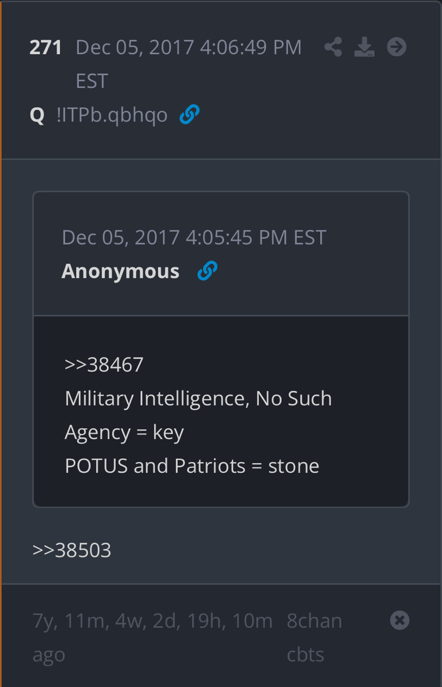
Task: Click the quoted post's 4:05:45 PM timestamp
Action: [194, 237]
